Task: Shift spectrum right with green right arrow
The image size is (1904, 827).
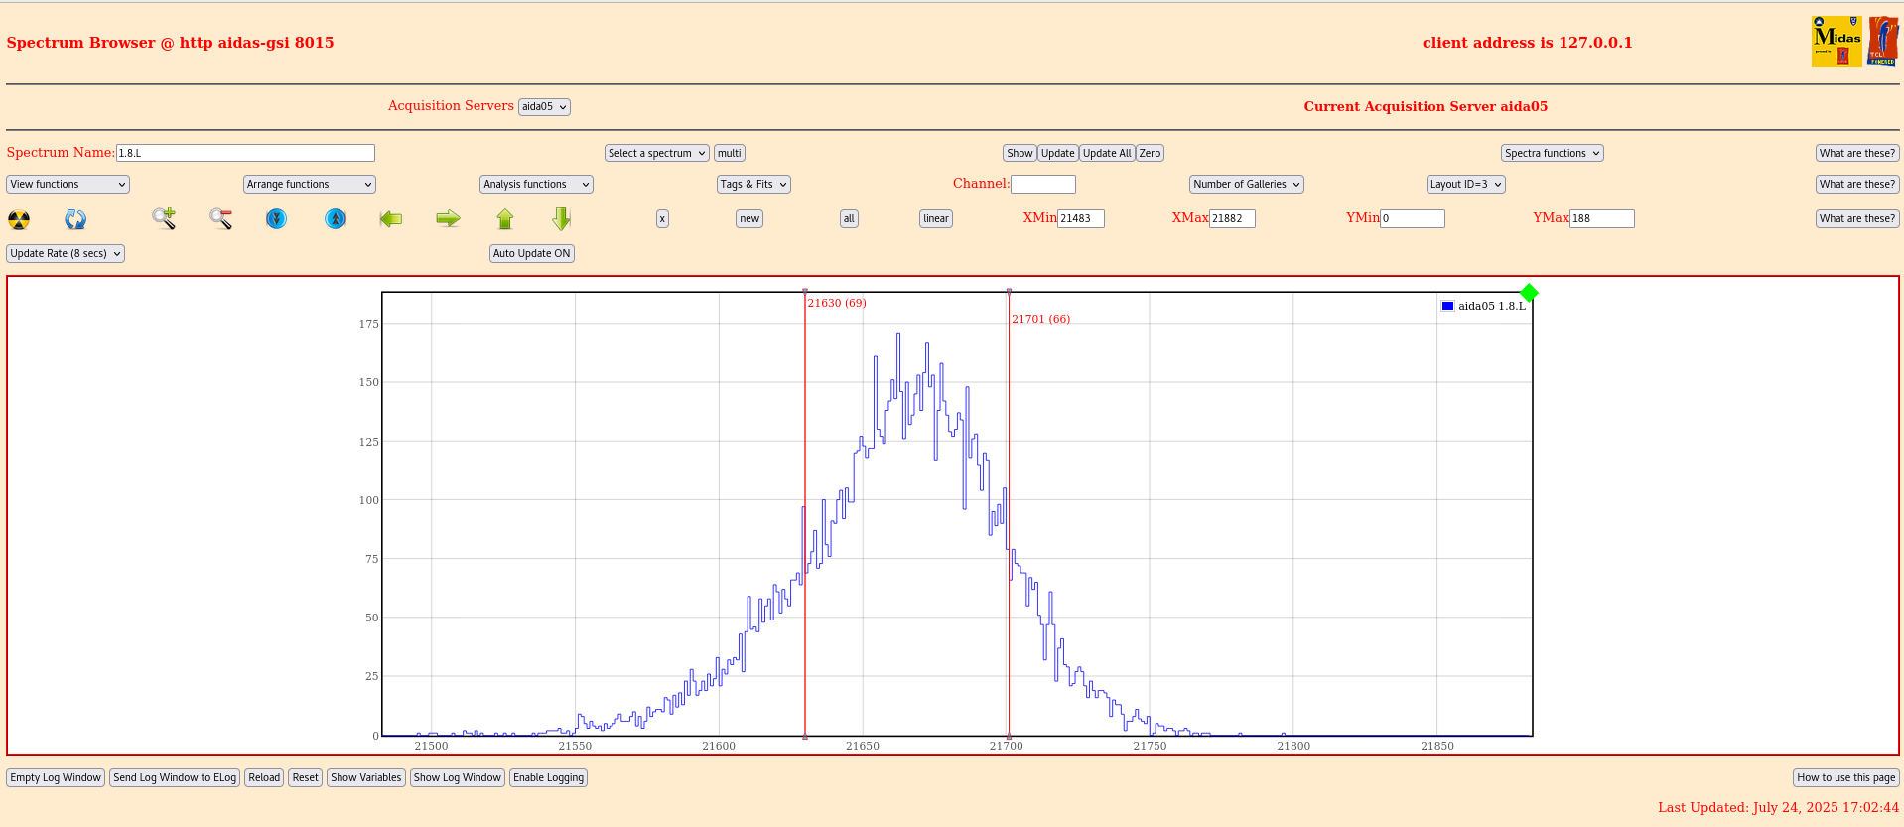Action: coord(448,218)
